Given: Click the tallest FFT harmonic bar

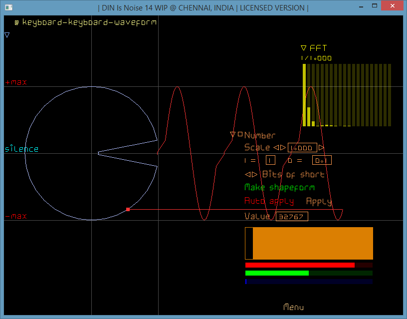Looking at the screenshot, I should (304, 95).
